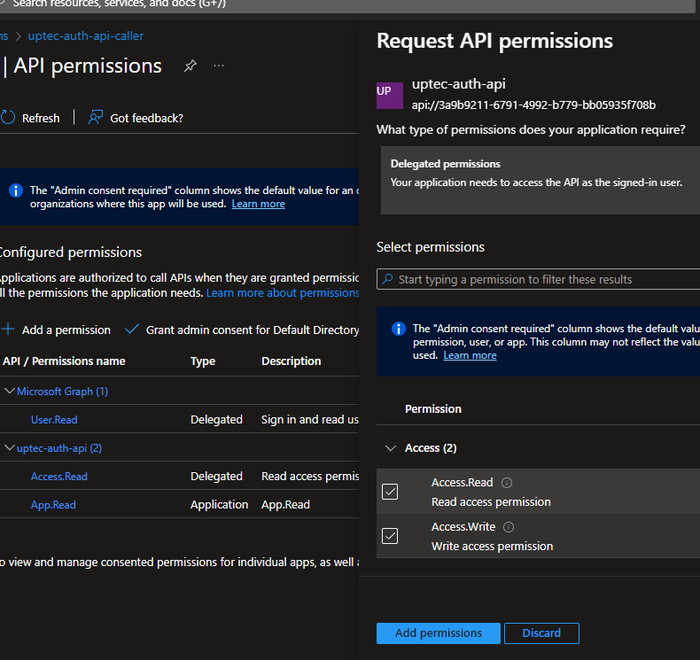
Task: Click the pin icon beside API permissions title
Action: coord(190,66)
